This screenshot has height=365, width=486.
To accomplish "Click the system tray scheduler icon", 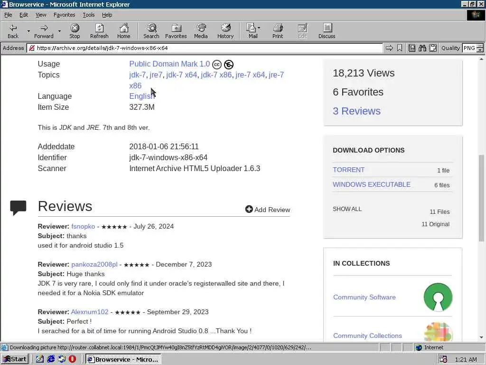I will (443, 359).
